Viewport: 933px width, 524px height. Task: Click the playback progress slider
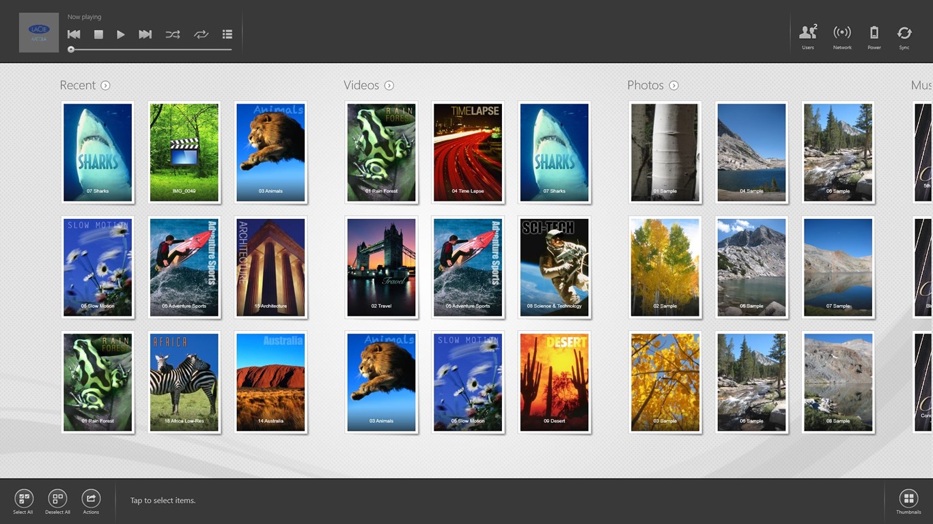(150, 49)
